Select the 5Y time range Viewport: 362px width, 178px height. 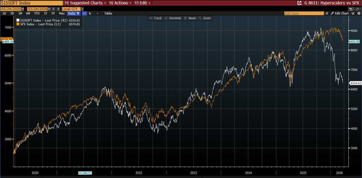(x=53, y=13)
